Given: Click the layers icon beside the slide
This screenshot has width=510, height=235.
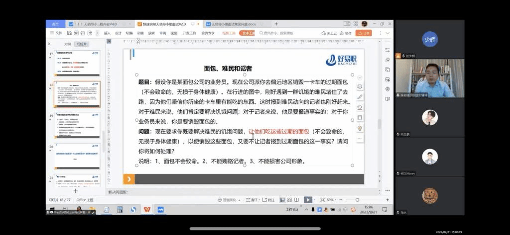Looking at the screenshot, I should (360, 86).
